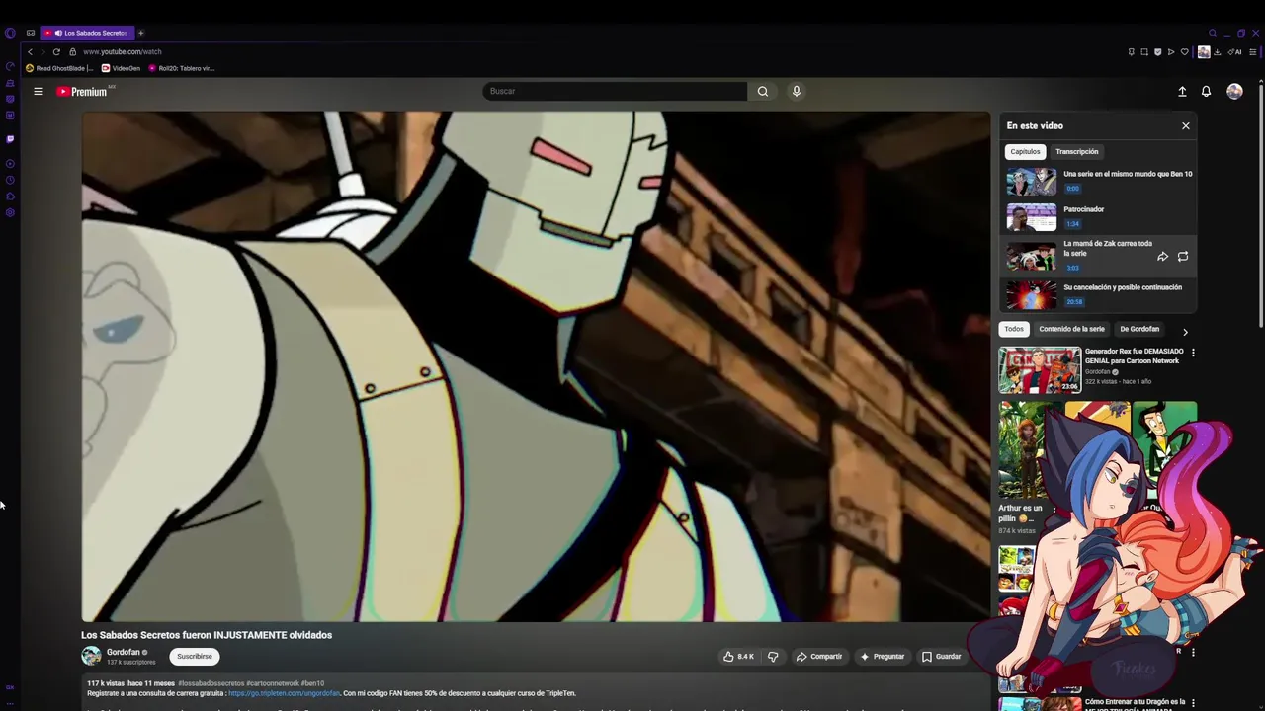Open the sidebar history clock icon

10,180
